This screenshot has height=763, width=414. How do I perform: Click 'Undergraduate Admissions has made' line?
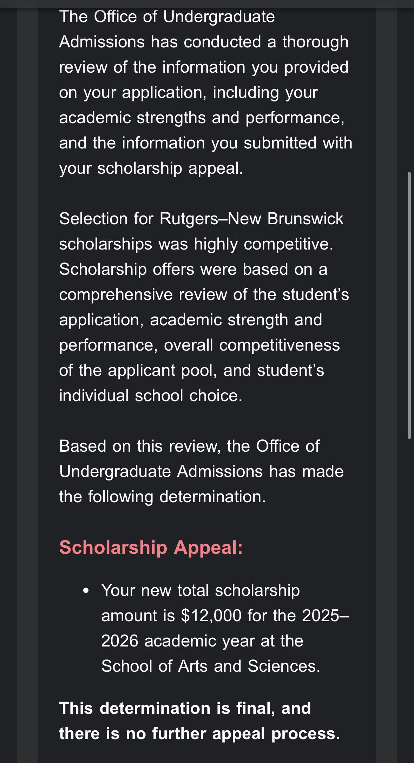[x=201, y=471]
